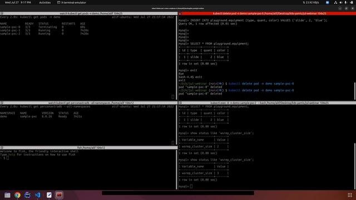Screen dimensions: 356x200
Task: Click the wsrep_cluster_size value 3 row
Action: pos(204,173)
